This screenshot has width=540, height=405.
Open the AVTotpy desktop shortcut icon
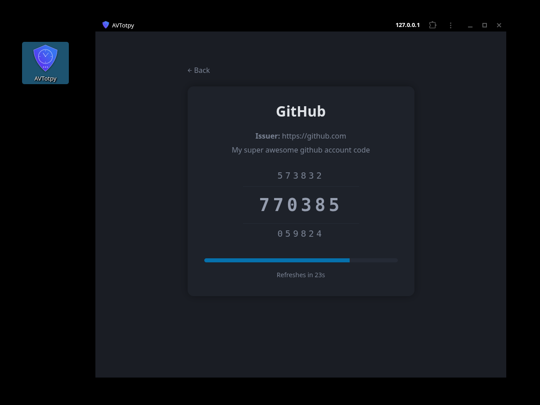click(x=45, y=63)
